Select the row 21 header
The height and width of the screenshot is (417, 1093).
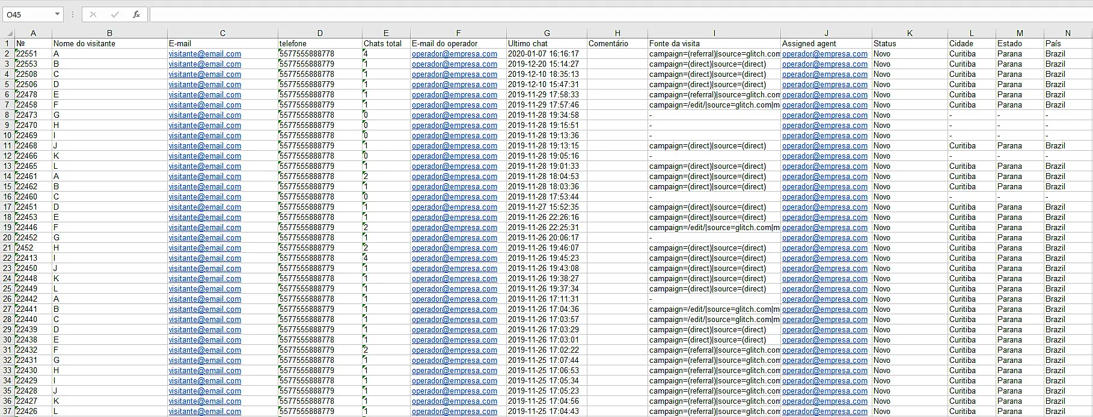tap(7, 248)
